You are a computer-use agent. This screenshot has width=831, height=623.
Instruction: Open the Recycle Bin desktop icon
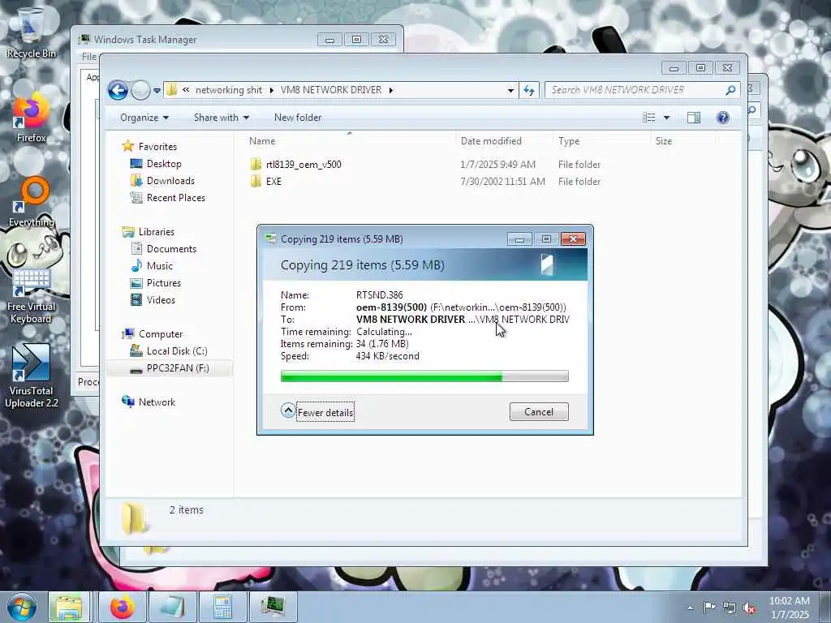click(x=31, y=32)
